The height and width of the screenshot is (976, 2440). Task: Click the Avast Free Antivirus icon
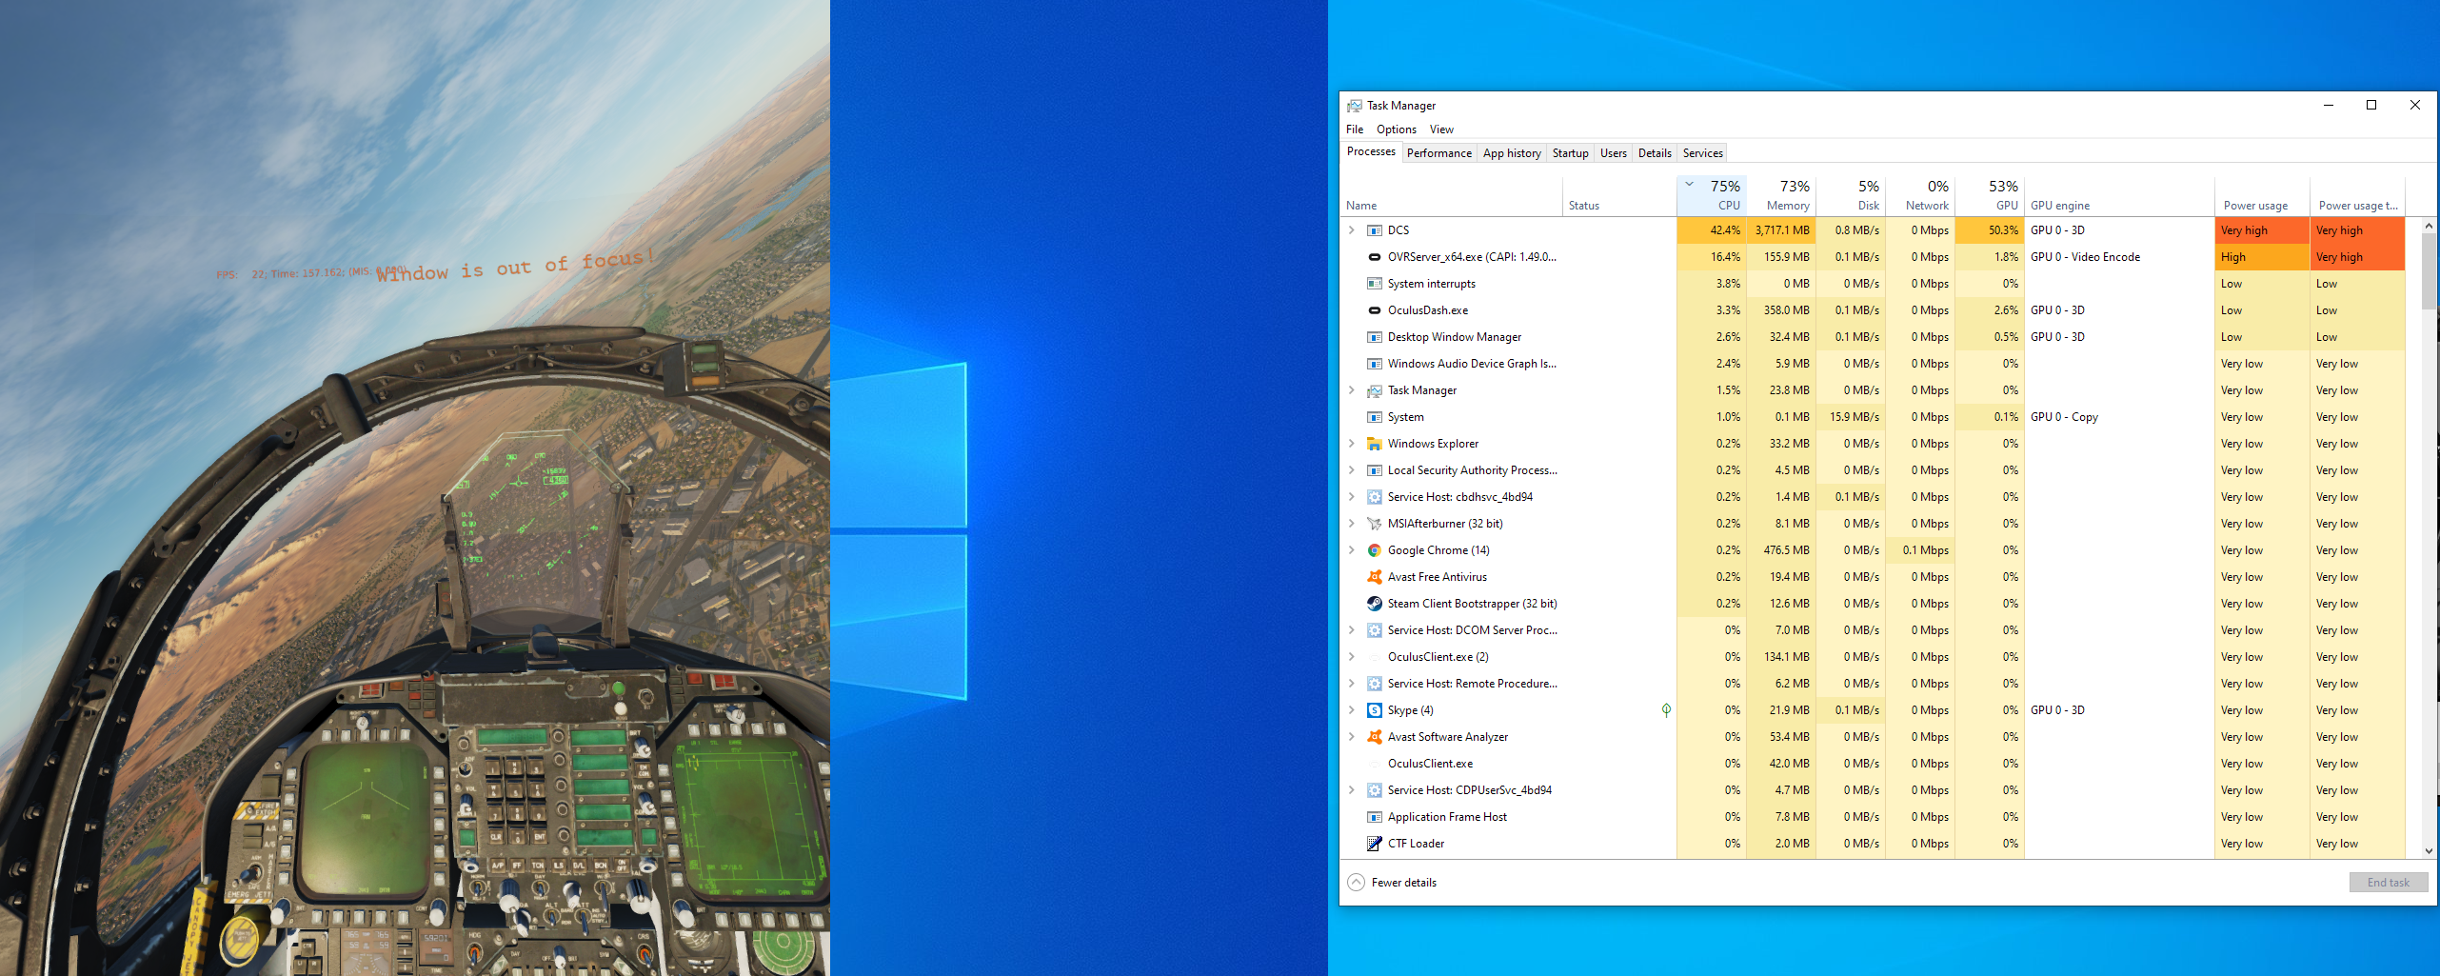1374,577
